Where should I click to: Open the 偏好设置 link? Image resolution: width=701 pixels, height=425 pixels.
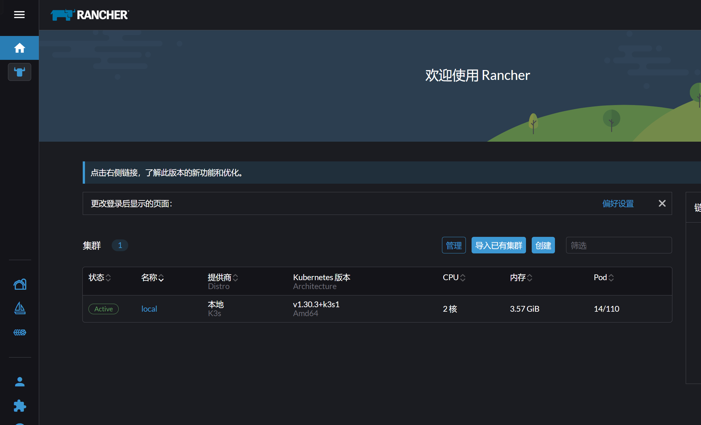pos(618,204)
